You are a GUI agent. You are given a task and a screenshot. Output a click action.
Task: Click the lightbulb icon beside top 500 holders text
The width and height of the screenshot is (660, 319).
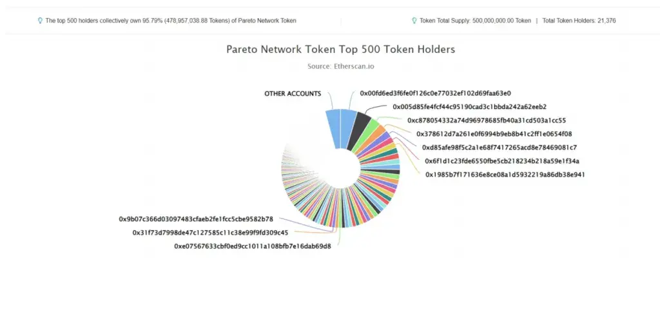click(41, 20)
